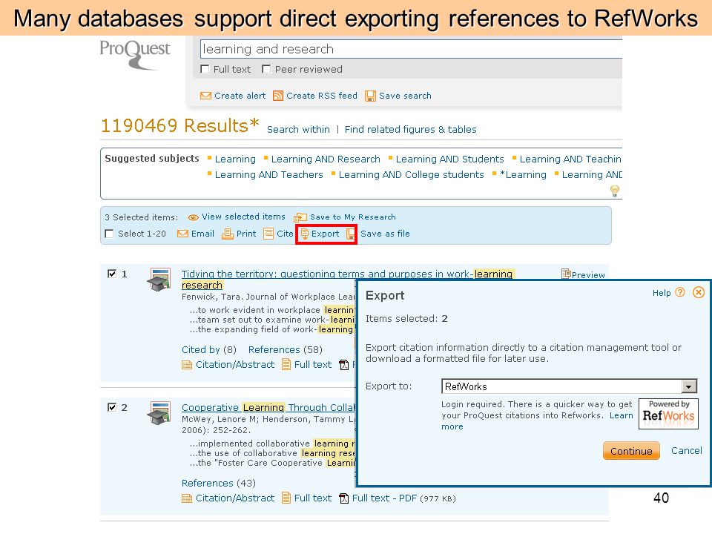Screen dimensions: 712x534
Task: Click Save as file link
Action: point(385,234)
